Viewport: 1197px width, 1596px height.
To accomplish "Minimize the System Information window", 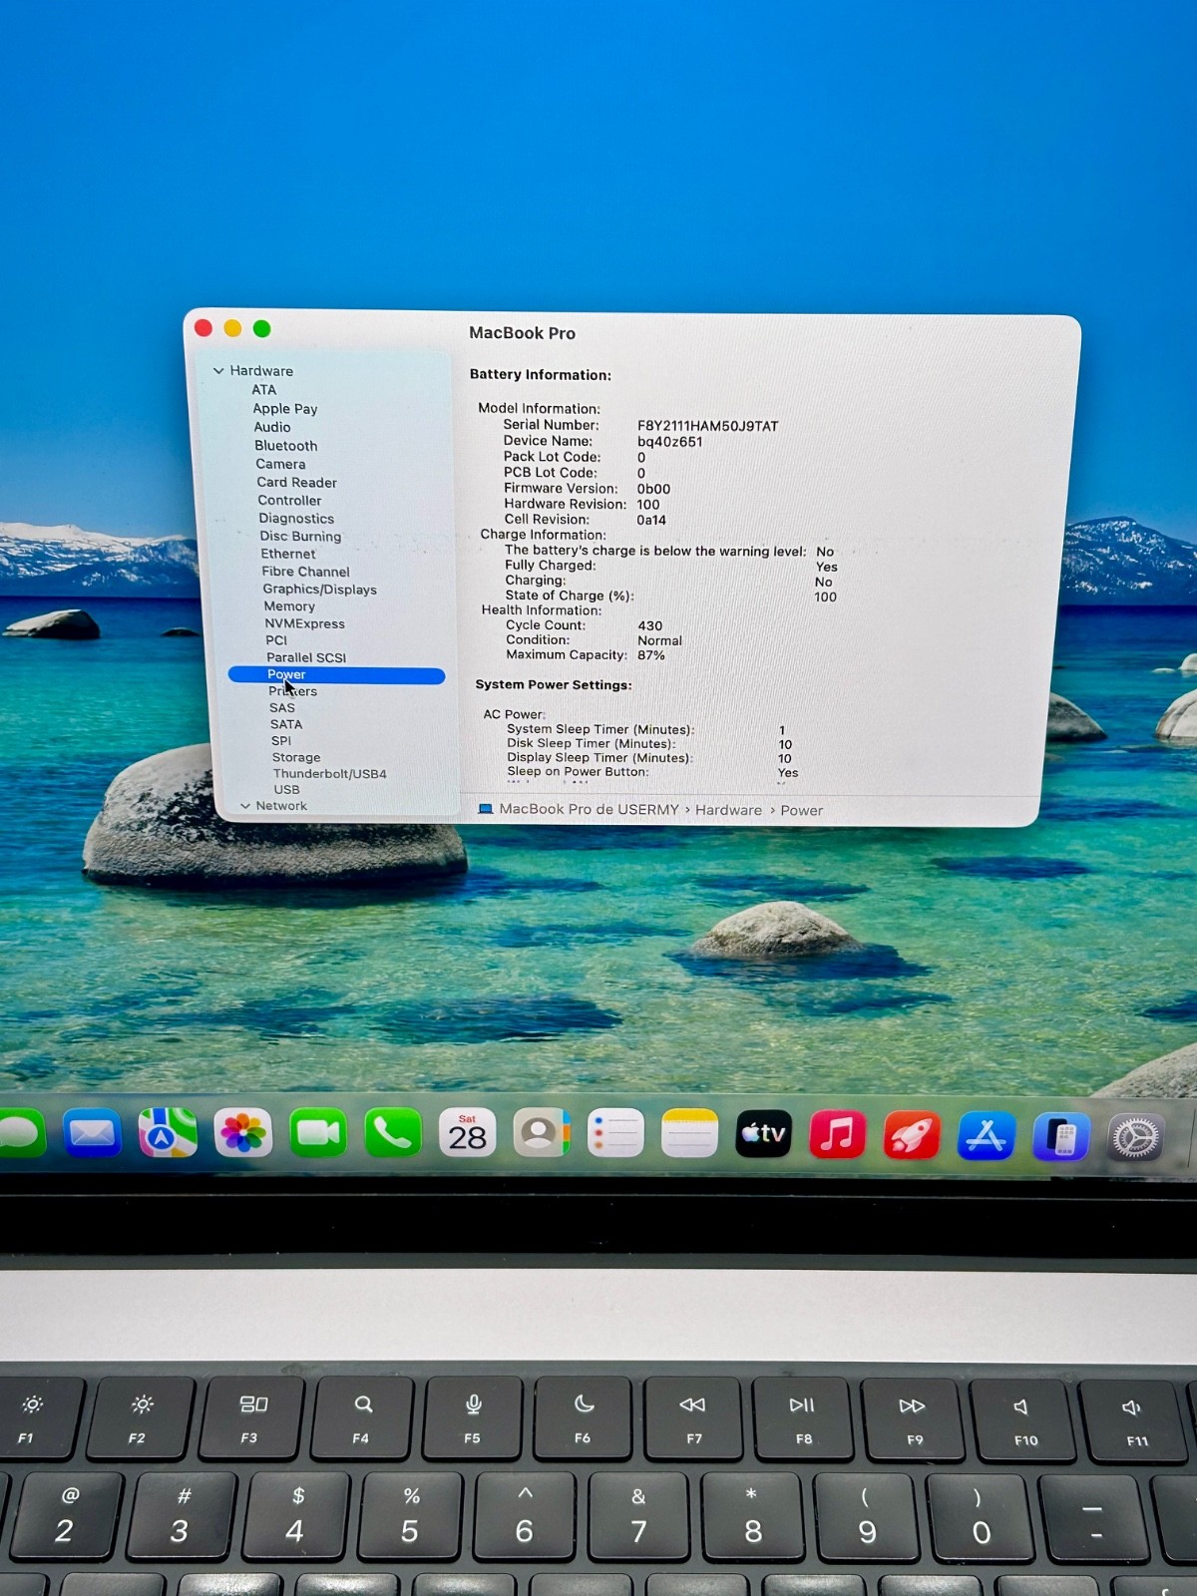I will pyautogui.click(x=232, y=328).
